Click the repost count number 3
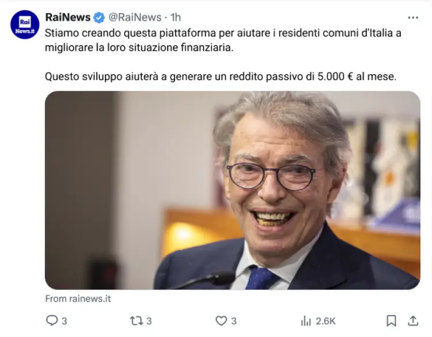The width and height of the screenshot is (432, 337). point(149,321)
